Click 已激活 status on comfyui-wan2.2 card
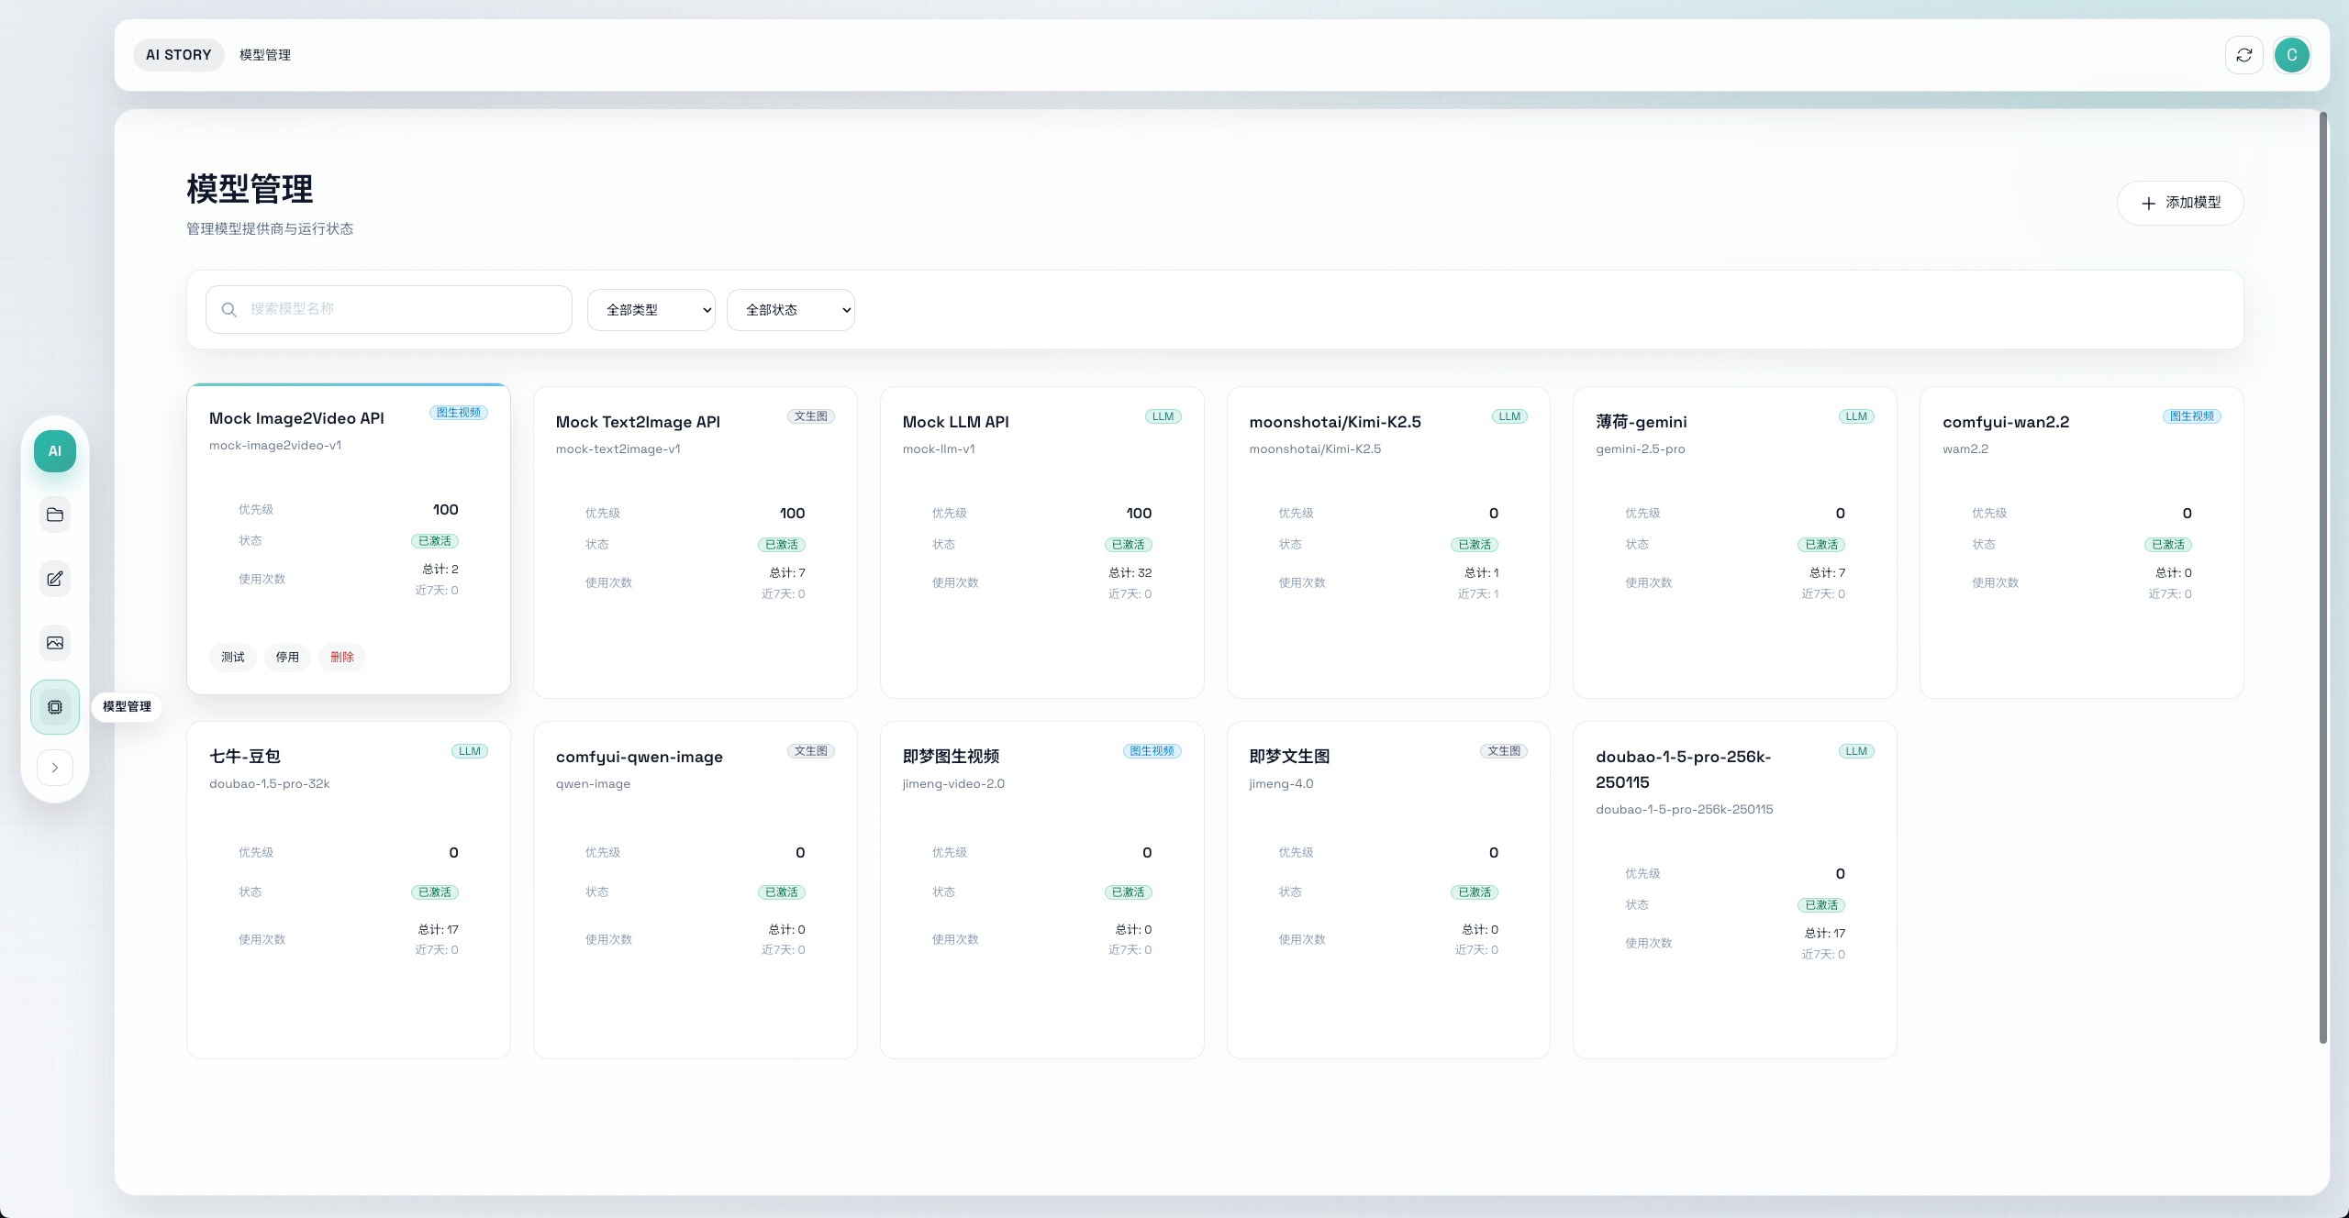 [2168, 545]
